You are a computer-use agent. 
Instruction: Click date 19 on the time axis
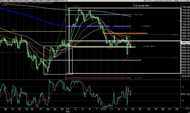156,109
